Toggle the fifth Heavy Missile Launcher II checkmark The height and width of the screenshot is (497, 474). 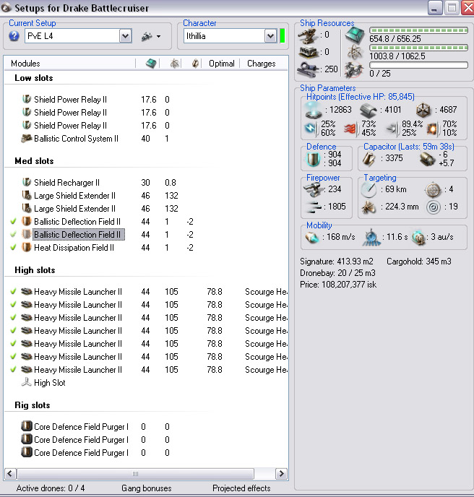pos(13,343)
